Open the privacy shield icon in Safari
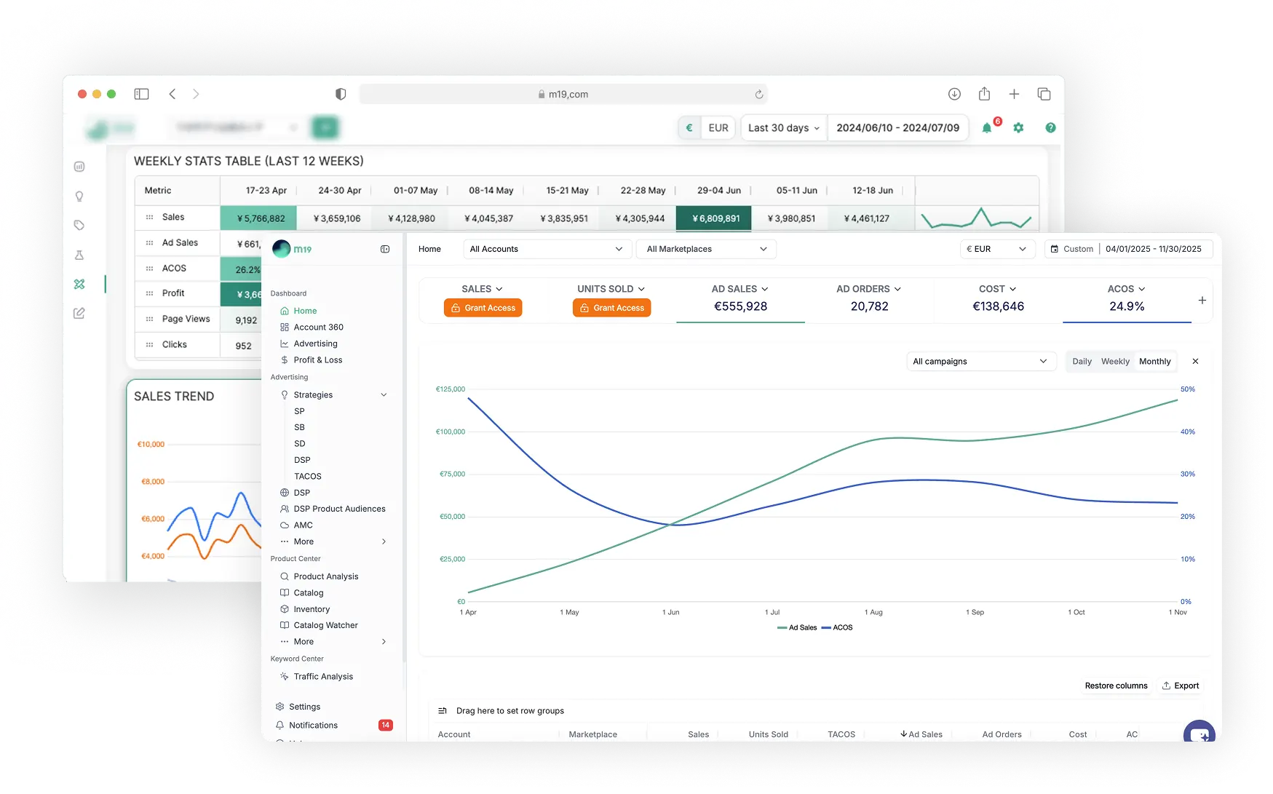 pos(341,94)
